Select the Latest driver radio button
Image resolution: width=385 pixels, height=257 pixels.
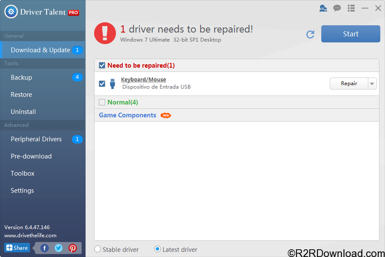click(157, 249)
